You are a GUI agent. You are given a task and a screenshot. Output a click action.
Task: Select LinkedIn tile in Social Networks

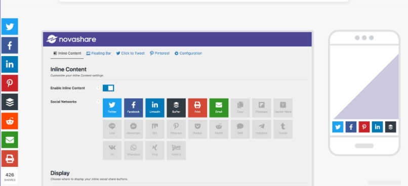(x=155, y=108)
